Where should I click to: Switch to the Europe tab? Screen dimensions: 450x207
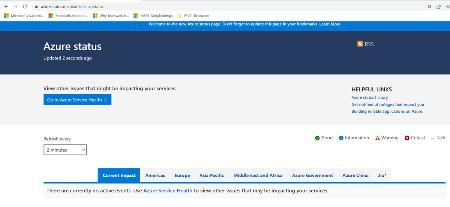click(x=182, y=175)
